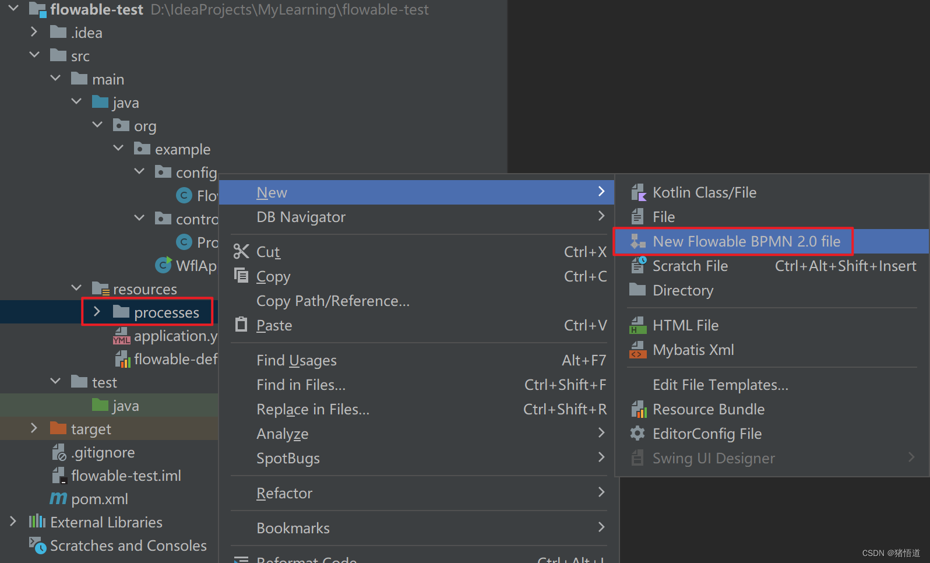The image size is (930, 563).
Task: Expand External Libraries node arrow
Action: (x=13, y=521)
